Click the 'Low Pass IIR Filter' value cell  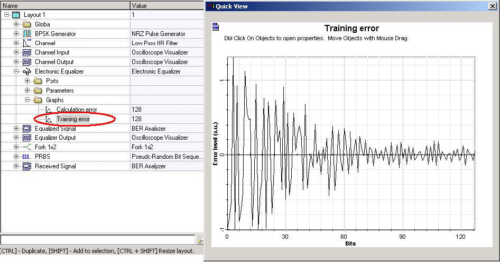click(167, 43)
